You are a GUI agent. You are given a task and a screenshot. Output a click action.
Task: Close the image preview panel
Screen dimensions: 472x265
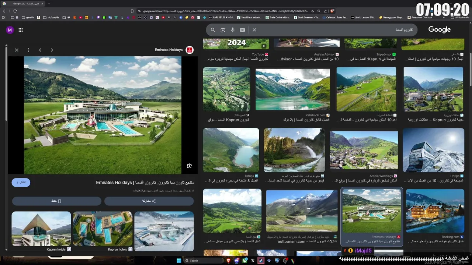pyautogui.click(x=17, y=50)
